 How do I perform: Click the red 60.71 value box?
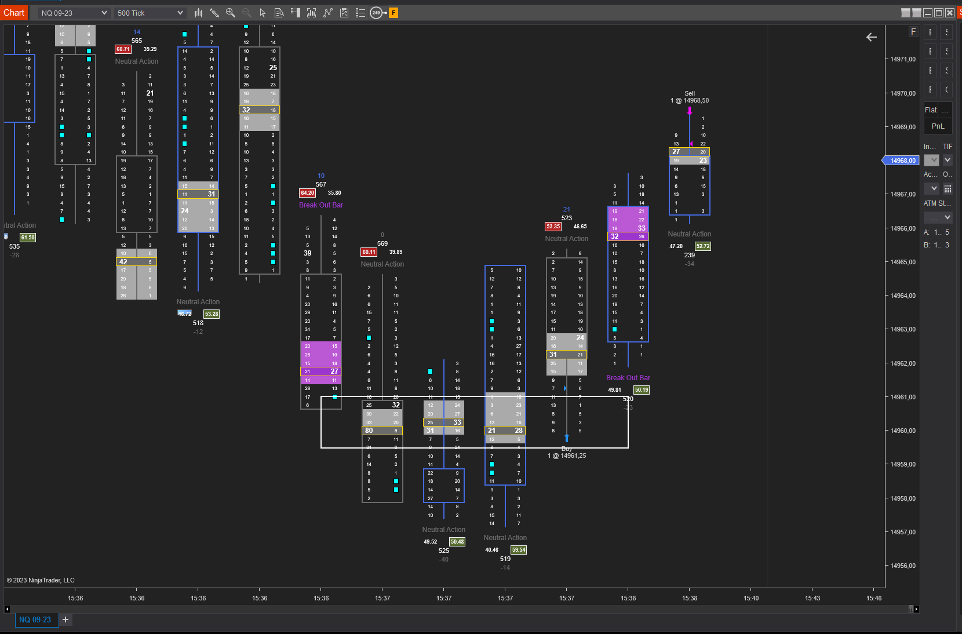(123, 49)
